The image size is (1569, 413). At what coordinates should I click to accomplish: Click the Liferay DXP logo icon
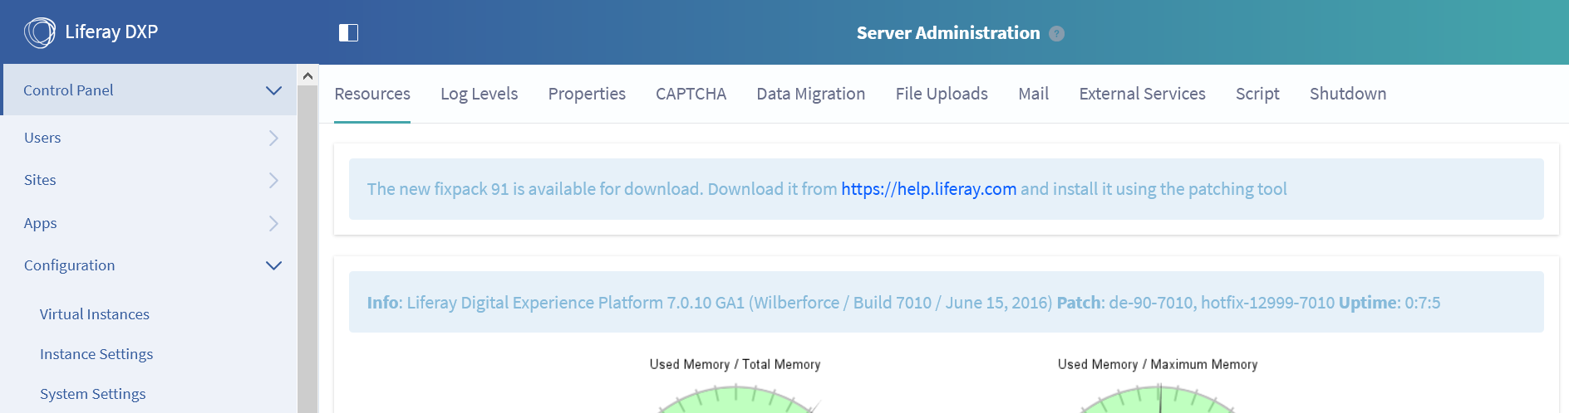coord(39,32)
